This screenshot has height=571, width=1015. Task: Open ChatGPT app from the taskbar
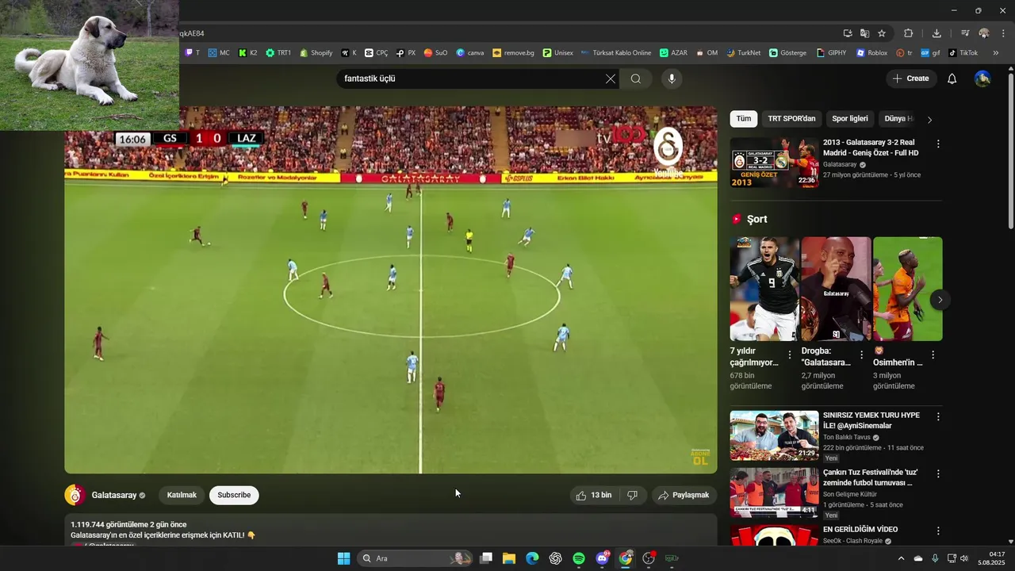pos(556,558)
